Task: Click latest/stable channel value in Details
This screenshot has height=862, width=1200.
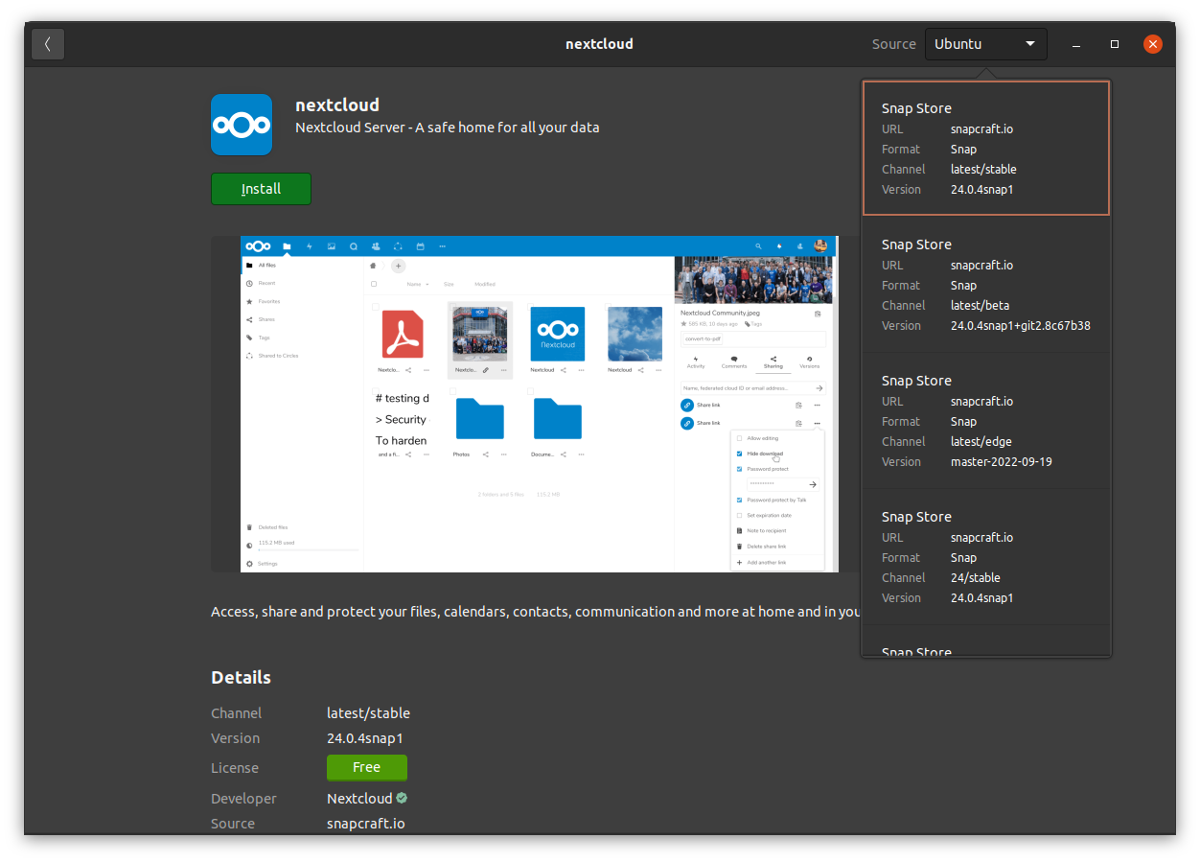Action: (x=368, y=712)
